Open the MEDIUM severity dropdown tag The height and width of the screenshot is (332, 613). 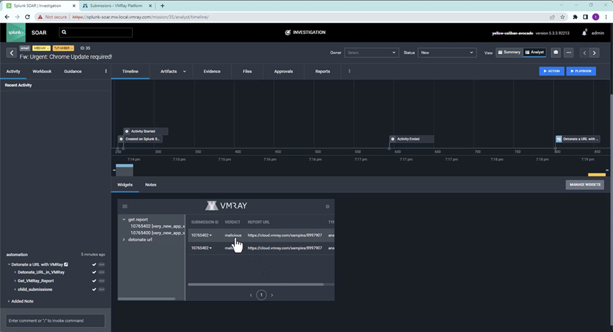pos(41,48)
